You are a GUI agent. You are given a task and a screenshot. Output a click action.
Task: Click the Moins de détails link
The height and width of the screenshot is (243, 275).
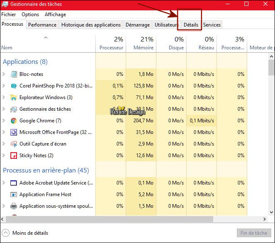coord(30,233)
